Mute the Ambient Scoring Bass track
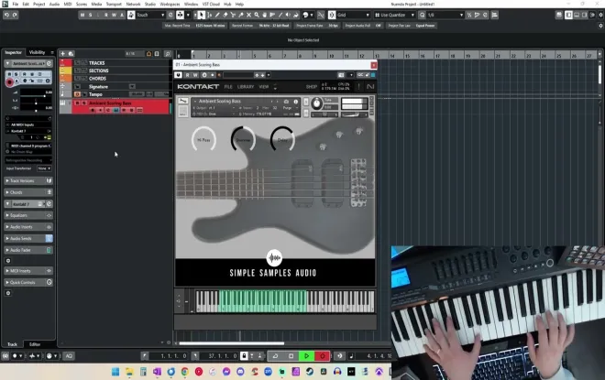The width and height of the screenshot is (605, 380). pos(77,103)
